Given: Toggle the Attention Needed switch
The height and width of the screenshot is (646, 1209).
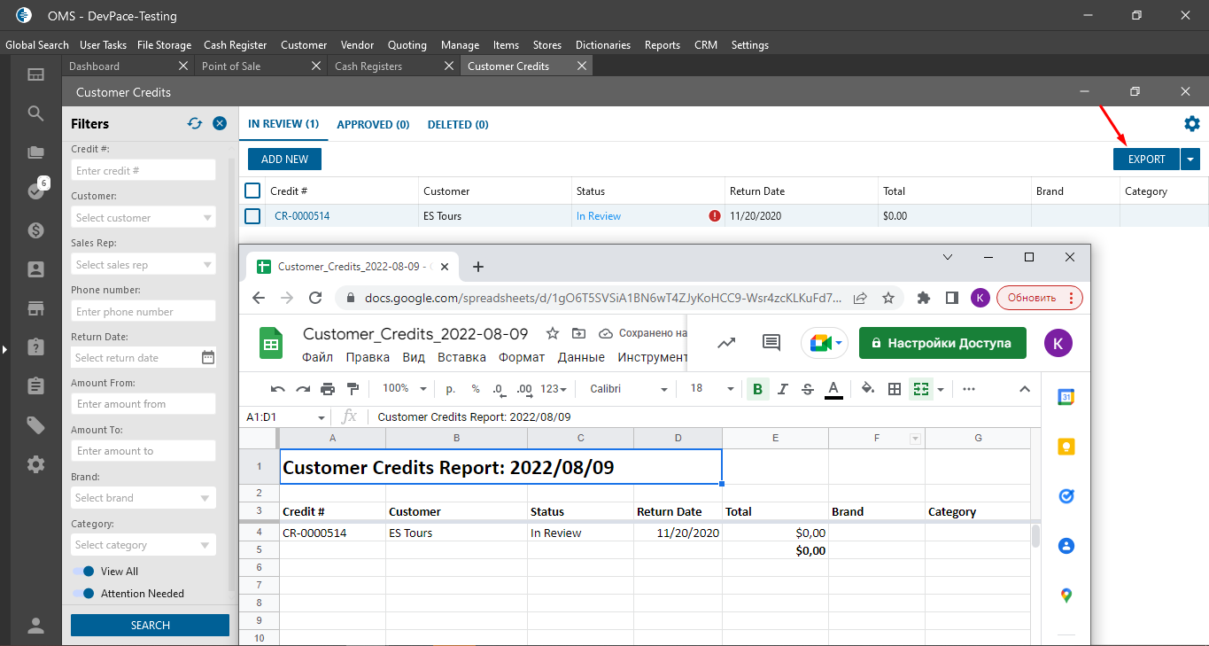Looking at the screenshot, I should click(83, 594).
